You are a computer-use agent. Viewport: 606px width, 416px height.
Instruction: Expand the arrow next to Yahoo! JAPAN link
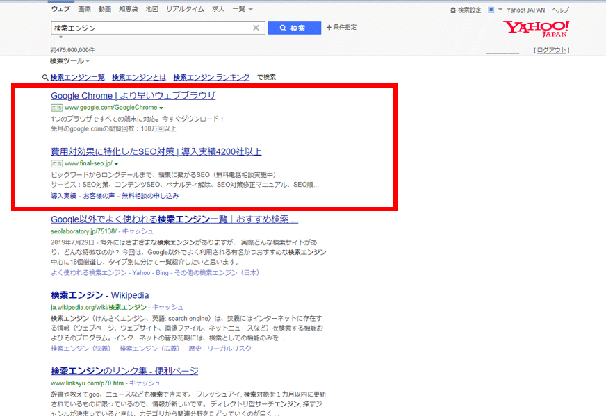[x=500, y=10]
